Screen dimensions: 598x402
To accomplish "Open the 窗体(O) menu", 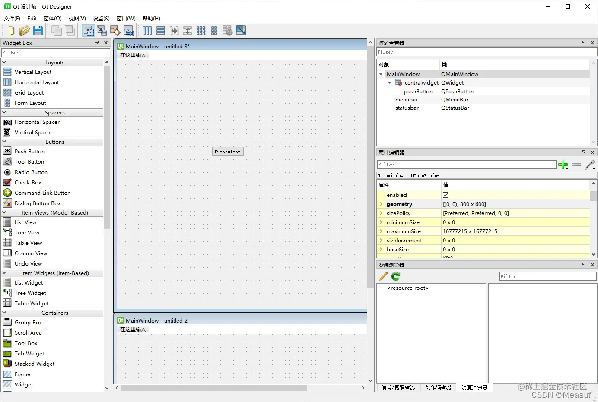I will pyautogui.click(x=53, y=19).
